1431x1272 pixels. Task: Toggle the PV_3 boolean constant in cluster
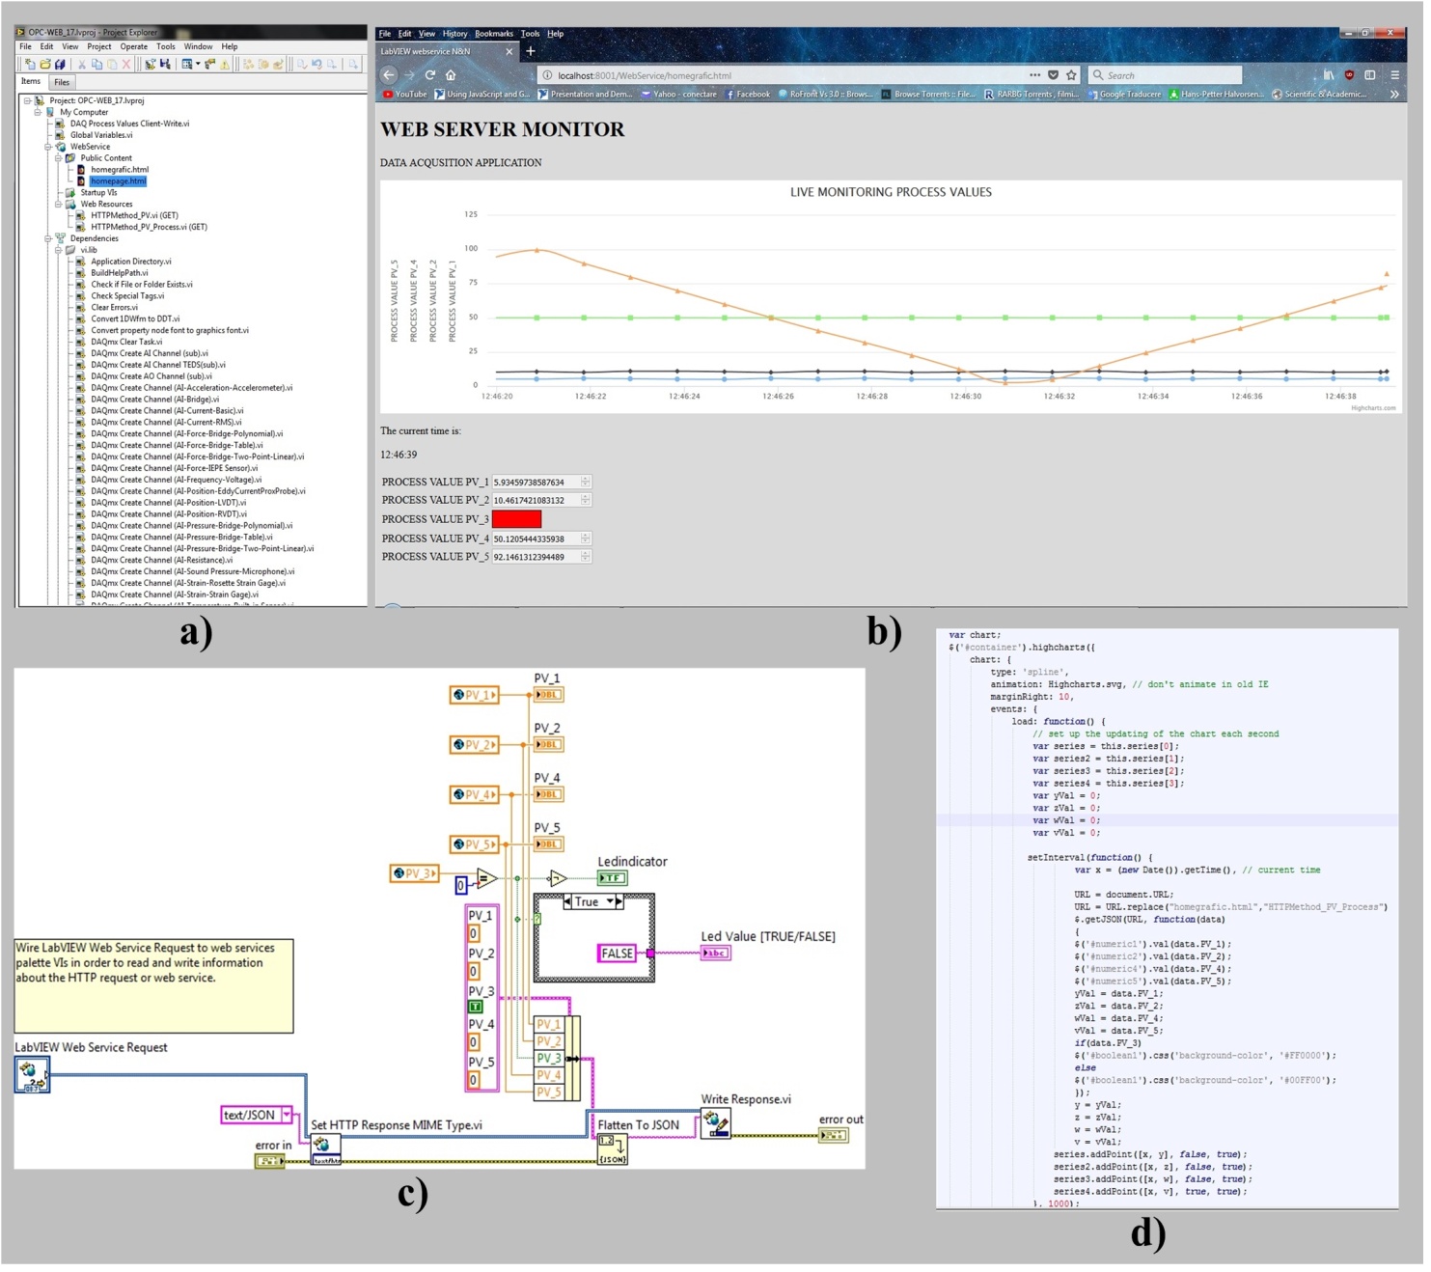click(x=475, y=1007)
